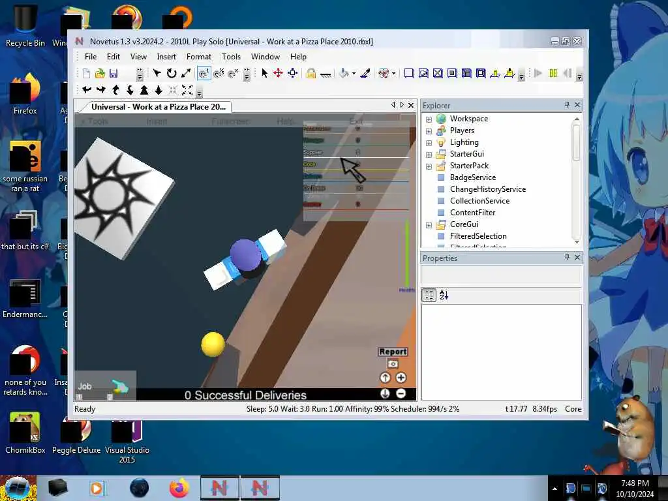This screenshot has height=501, width=668.
Task: Pin the Explorer panel with the pushpin
Action: (x=567, y=104)
